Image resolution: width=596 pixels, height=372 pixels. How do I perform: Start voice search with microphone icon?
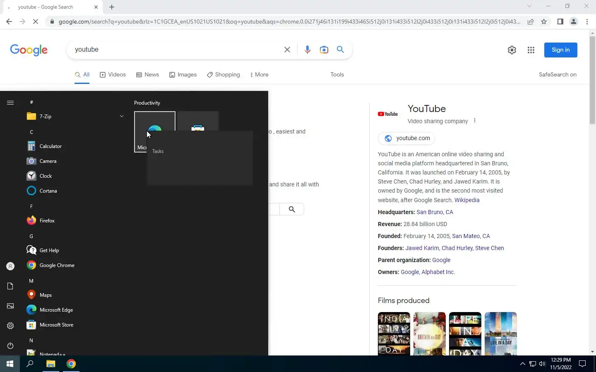[307, 50]
